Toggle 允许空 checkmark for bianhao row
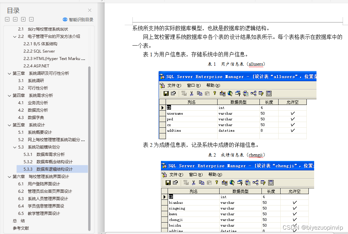348x234 pixels. (294, 202)
